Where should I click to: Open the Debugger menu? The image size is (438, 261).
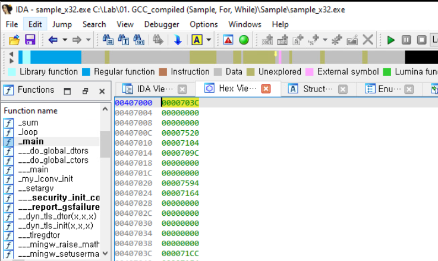[162, 24]
